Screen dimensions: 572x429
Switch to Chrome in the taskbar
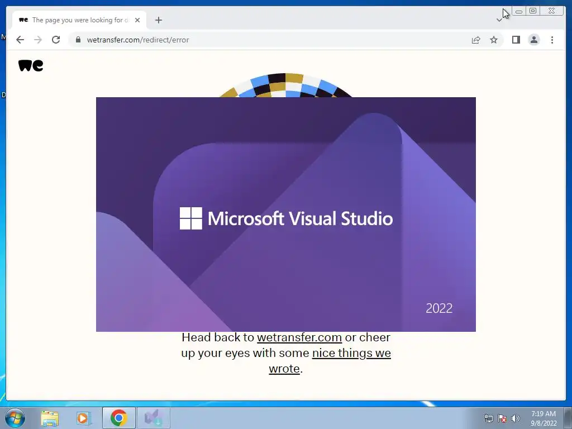tap(118, 418)
